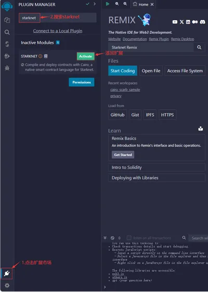Screen dimensions: 208x292
Task: Click the terminal command prompt line
Action: (155, 287)
